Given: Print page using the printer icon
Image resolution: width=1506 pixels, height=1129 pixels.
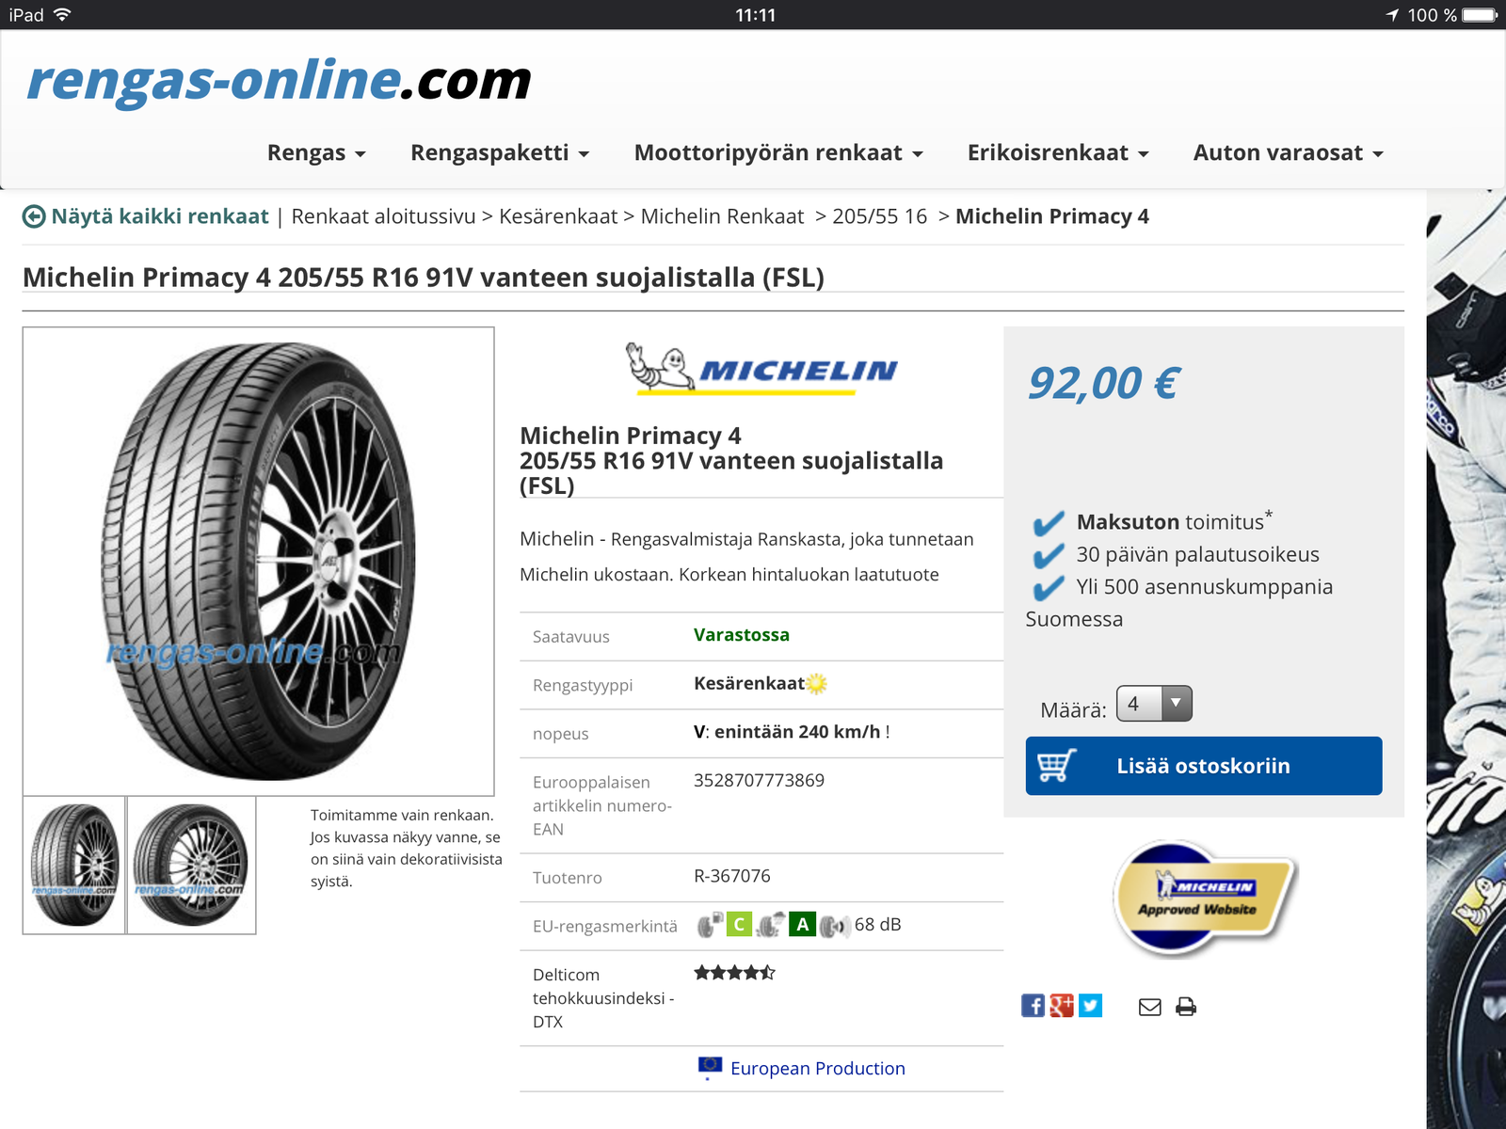Looking at the screenshot, I should 1186,1007.
